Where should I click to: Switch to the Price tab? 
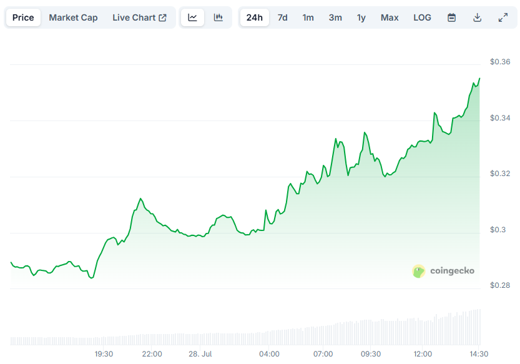click(23, 17)
